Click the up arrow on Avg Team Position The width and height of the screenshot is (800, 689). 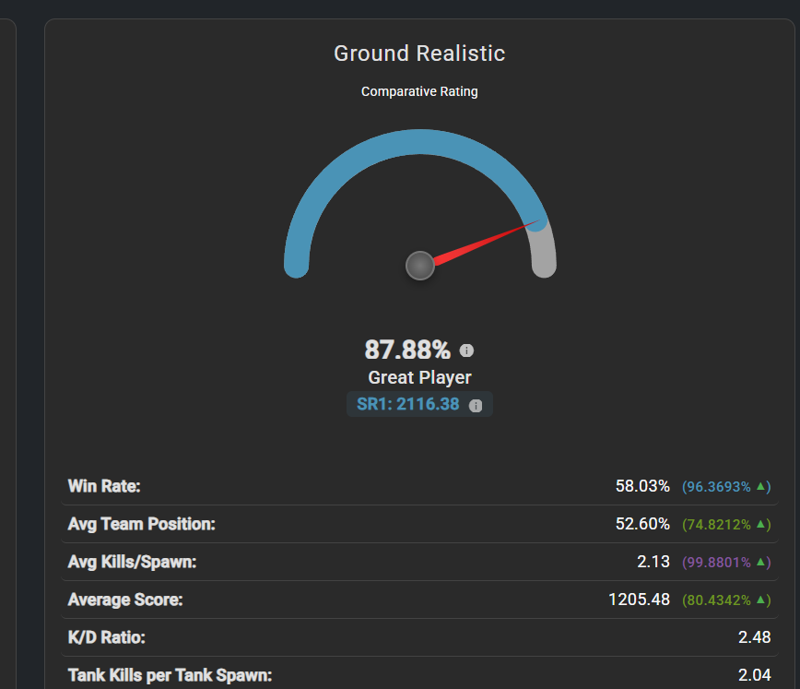point(761,524)
